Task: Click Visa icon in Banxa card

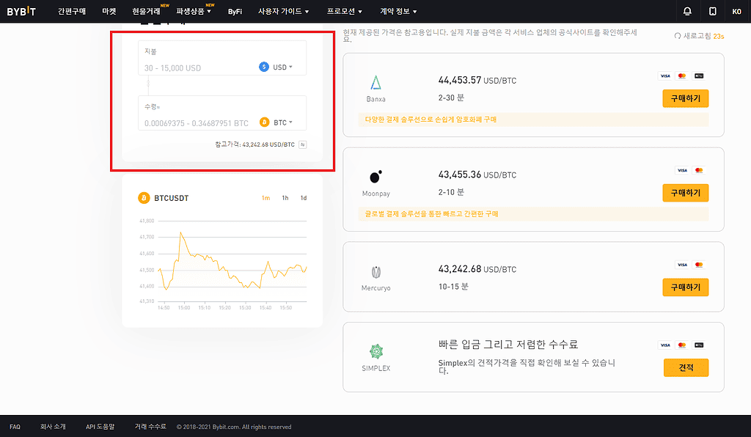Action: point(665,76)
